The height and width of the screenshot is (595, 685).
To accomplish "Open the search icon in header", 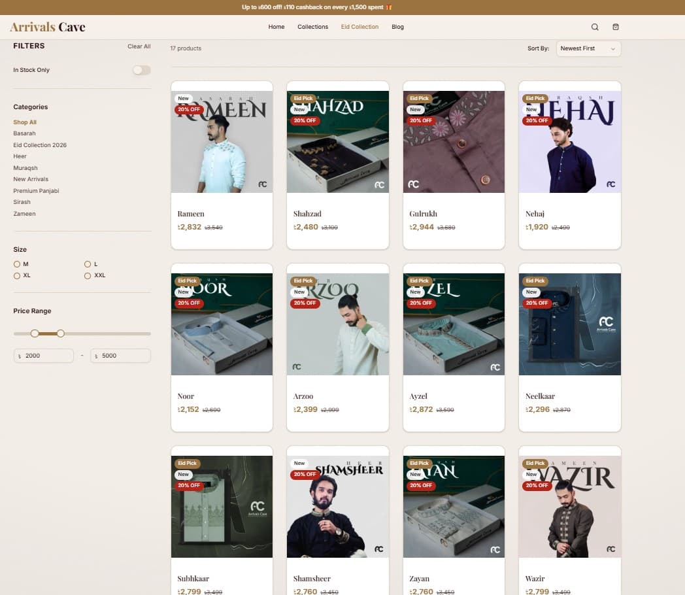I will click(595, 27).
